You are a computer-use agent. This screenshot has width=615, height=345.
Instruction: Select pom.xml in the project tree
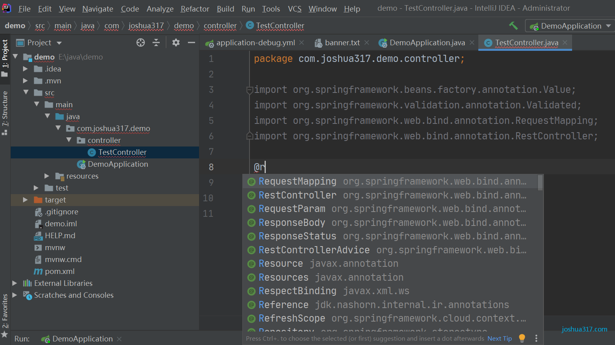click(60, 271)
